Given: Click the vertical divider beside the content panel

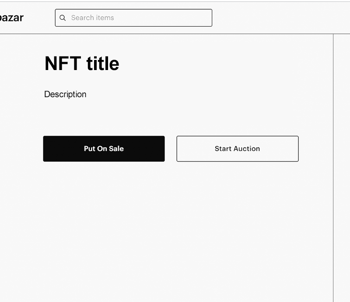Looking at the screenshot, I should [x=333, y=168].
